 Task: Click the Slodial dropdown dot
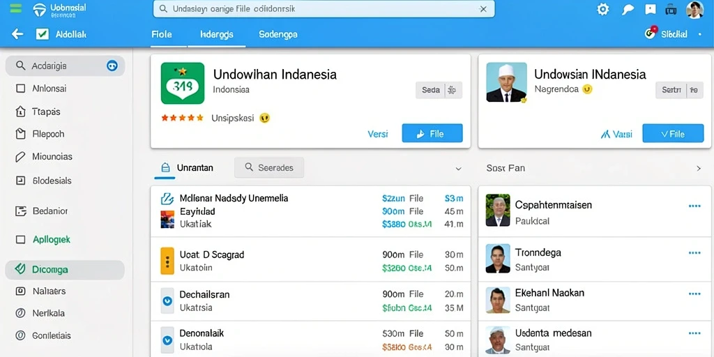click(x=700, y=34)
